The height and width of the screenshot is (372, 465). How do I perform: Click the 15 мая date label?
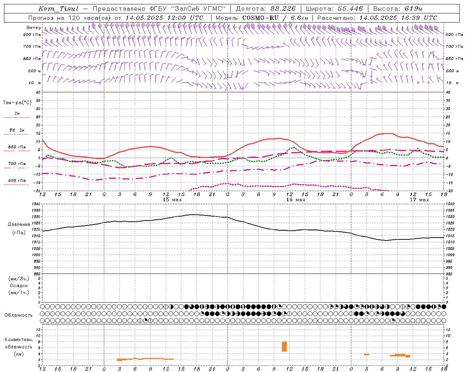click(x=172, y=200)
